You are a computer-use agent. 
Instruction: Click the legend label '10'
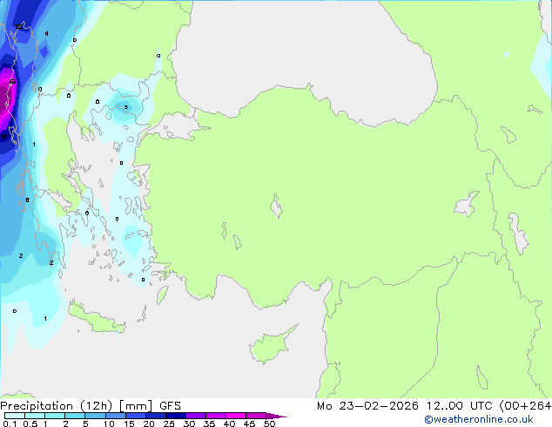tap(109, 424)
